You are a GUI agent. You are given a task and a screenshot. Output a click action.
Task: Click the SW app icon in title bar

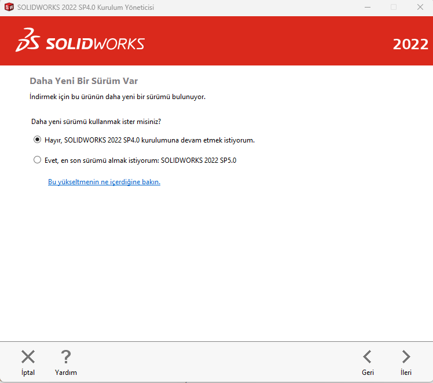[x=9, y=7]
